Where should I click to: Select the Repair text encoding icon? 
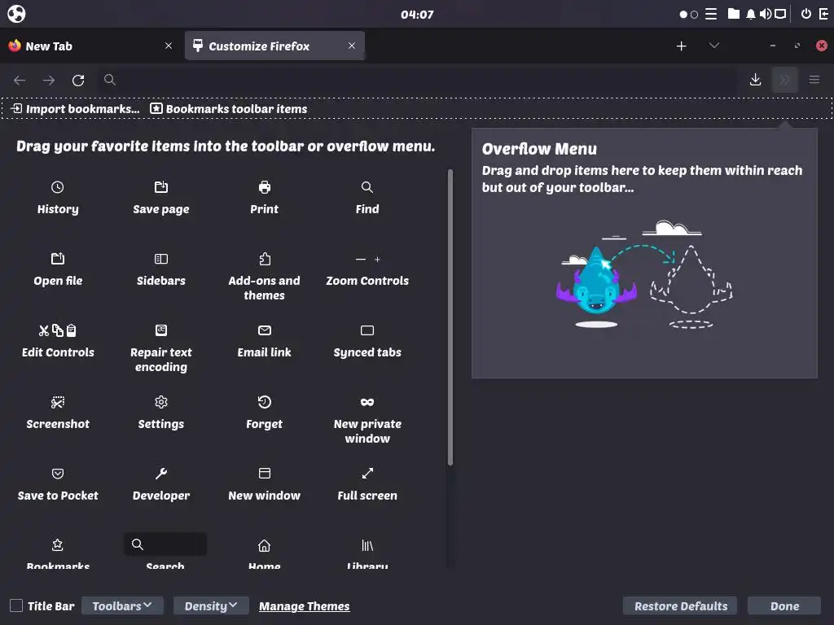click(x=160, y=330)
